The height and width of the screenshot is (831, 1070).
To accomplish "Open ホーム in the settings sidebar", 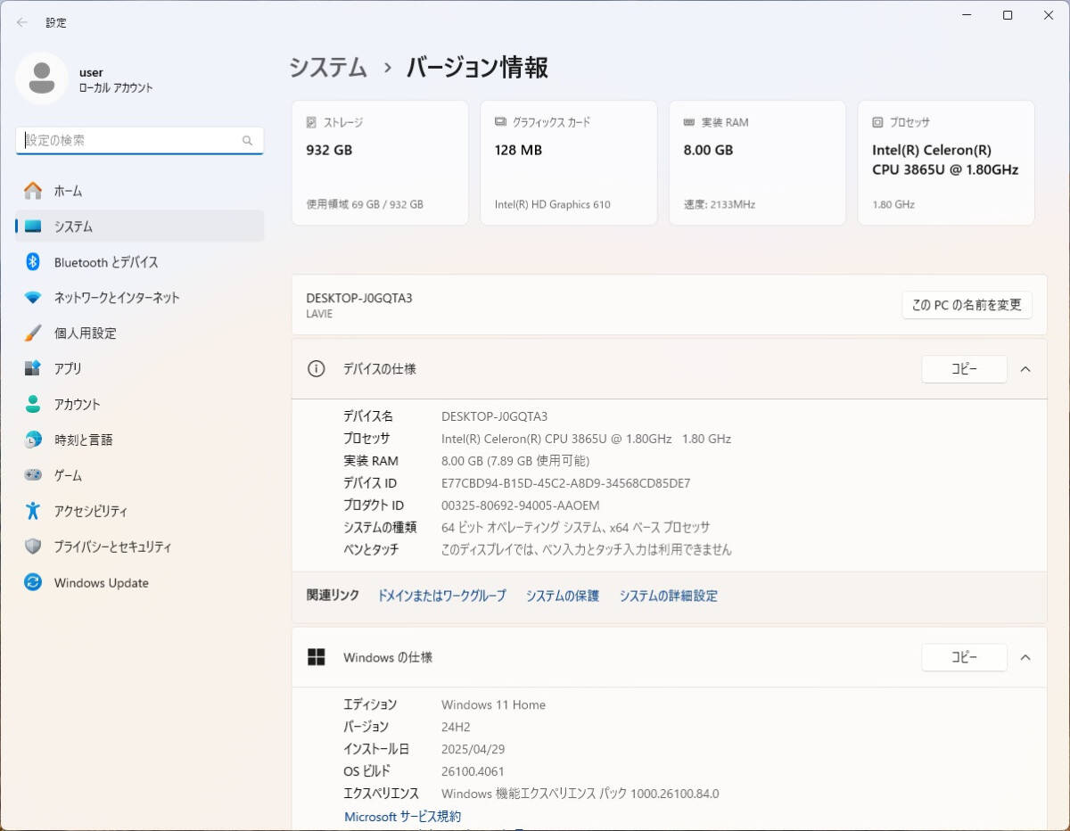I will (140, 191).
